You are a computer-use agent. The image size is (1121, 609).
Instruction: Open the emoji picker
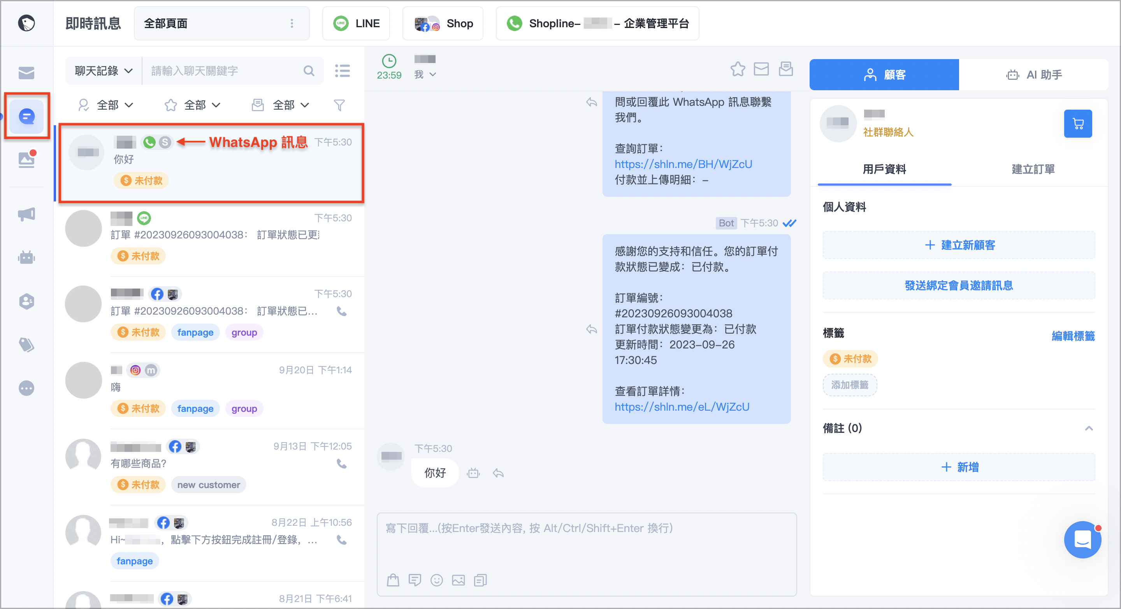click(x=436, y=580)
